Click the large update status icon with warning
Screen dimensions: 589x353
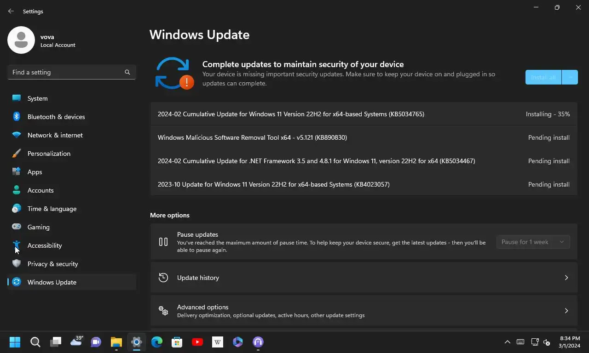point(174,73)
